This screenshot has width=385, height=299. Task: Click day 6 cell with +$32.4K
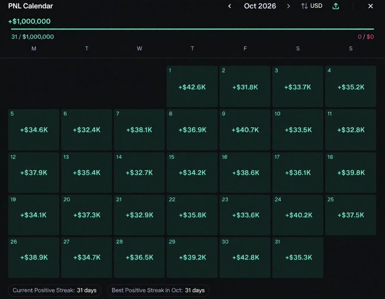(x=87, y=129)
